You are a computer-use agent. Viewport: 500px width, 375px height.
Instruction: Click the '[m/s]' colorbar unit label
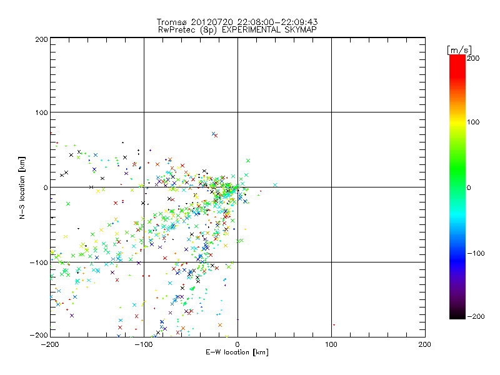(x=459, y=50)
